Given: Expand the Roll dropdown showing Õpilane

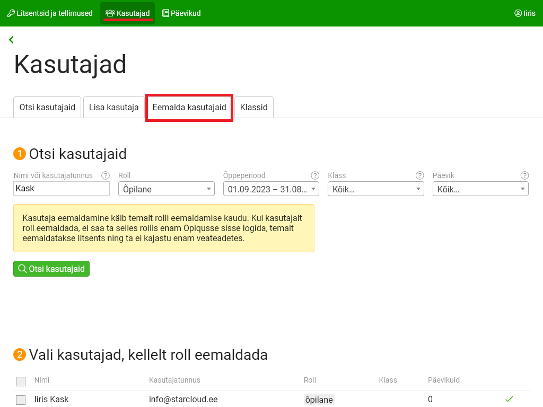Looking at the screenshot, I should (166, 189).
